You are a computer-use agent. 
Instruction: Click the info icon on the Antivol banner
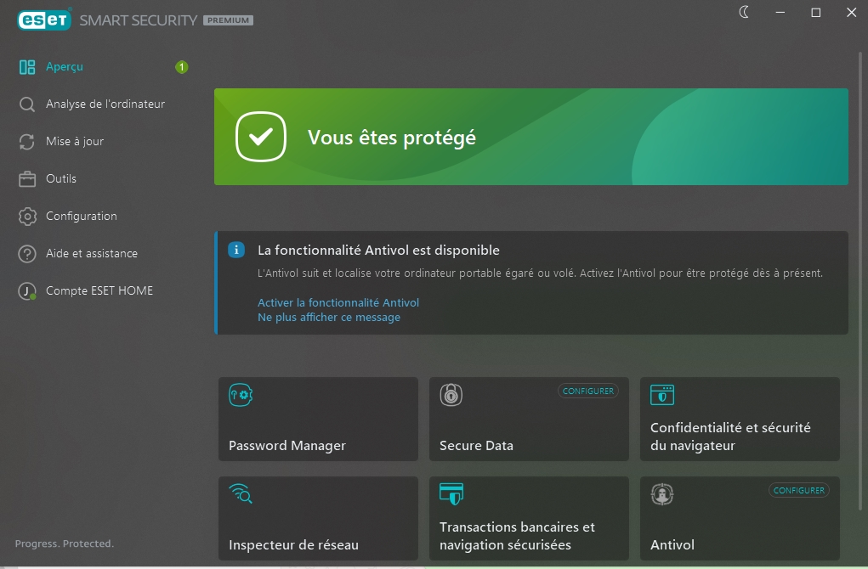[x=235, y=249]
